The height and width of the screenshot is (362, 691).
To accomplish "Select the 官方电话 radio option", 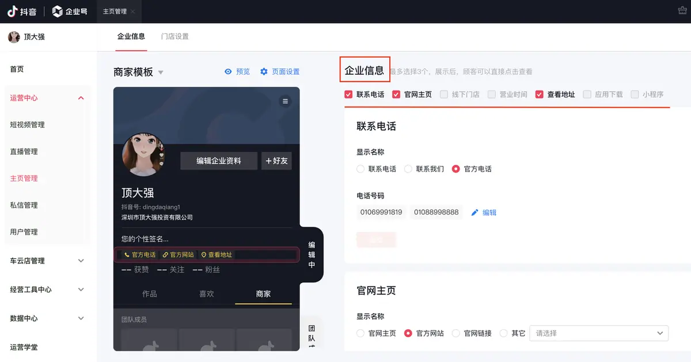I will click(x=456, y=169).
